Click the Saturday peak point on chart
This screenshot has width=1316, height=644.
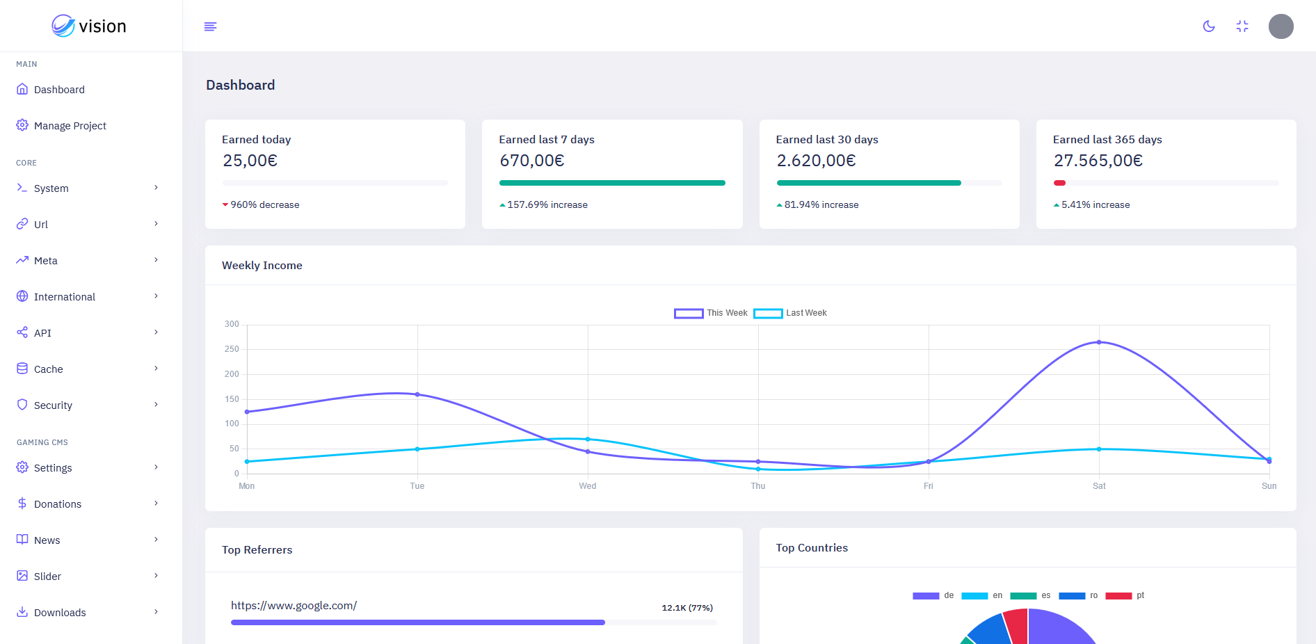click(1099, 342)
